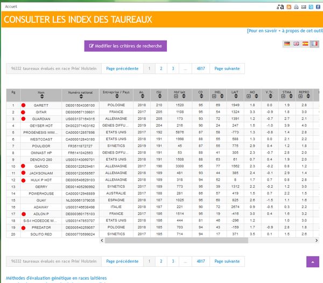Increase text size with the 'a' icon
The image size is (323, 283).
[x=280, y=6]
